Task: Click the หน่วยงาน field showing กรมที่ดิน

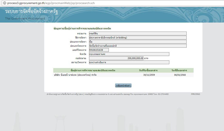Action: [137, 33]
